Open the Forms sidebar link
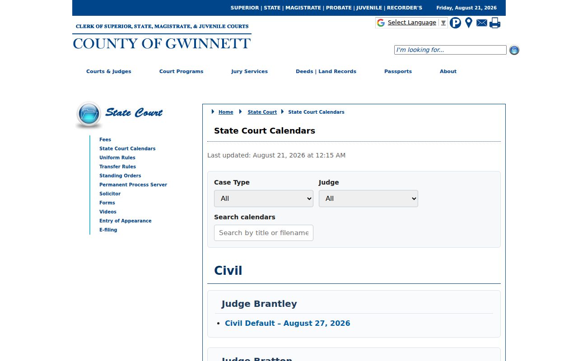Image resolution: width=578 pixels, height=361 pixels. click(107, 203)
